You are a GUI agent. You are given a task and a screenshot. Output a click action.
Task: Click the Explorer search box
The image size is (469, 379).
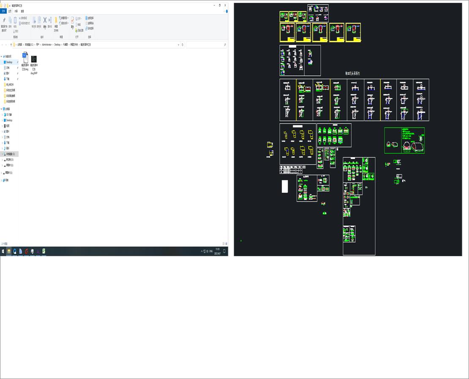point(206,44)
